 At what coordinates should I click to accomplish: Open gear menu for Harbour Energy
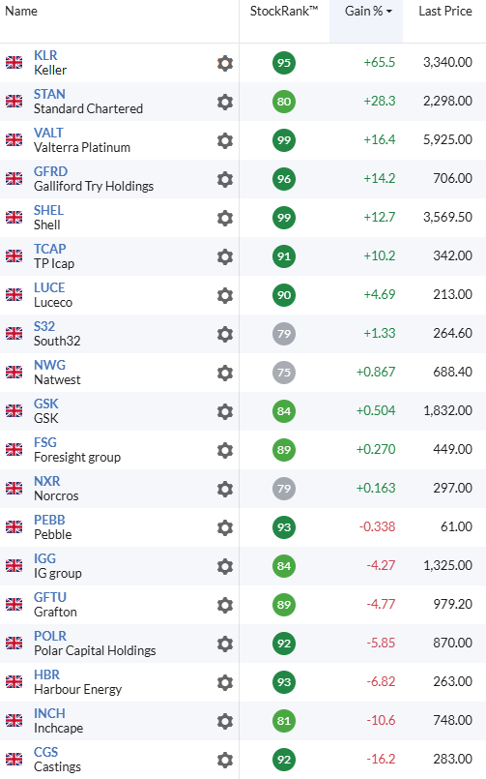click(225, 682)
